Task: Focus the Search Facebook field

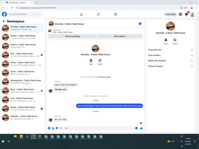Action: point(25,14)
